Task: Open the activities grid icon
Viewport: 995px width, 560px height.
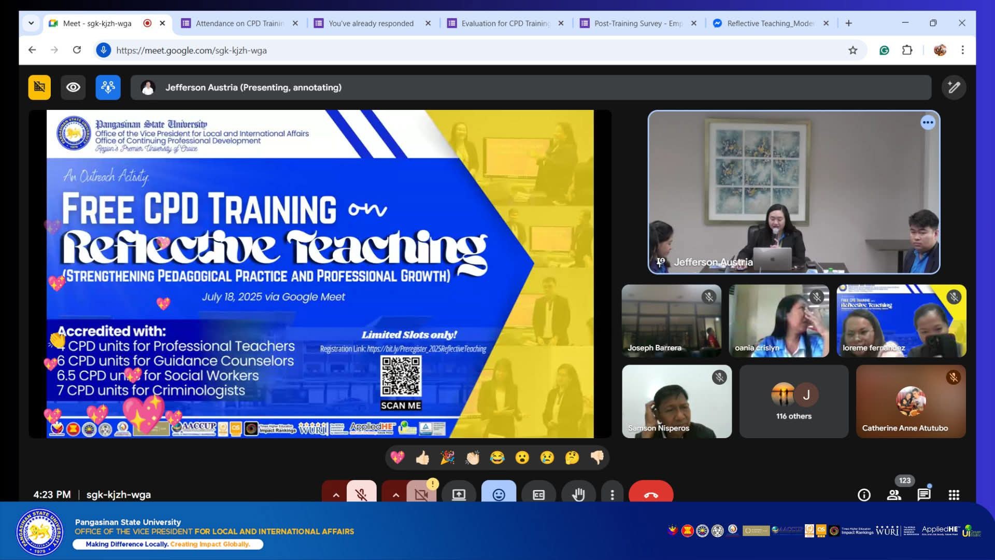Action: coord(954,495)
